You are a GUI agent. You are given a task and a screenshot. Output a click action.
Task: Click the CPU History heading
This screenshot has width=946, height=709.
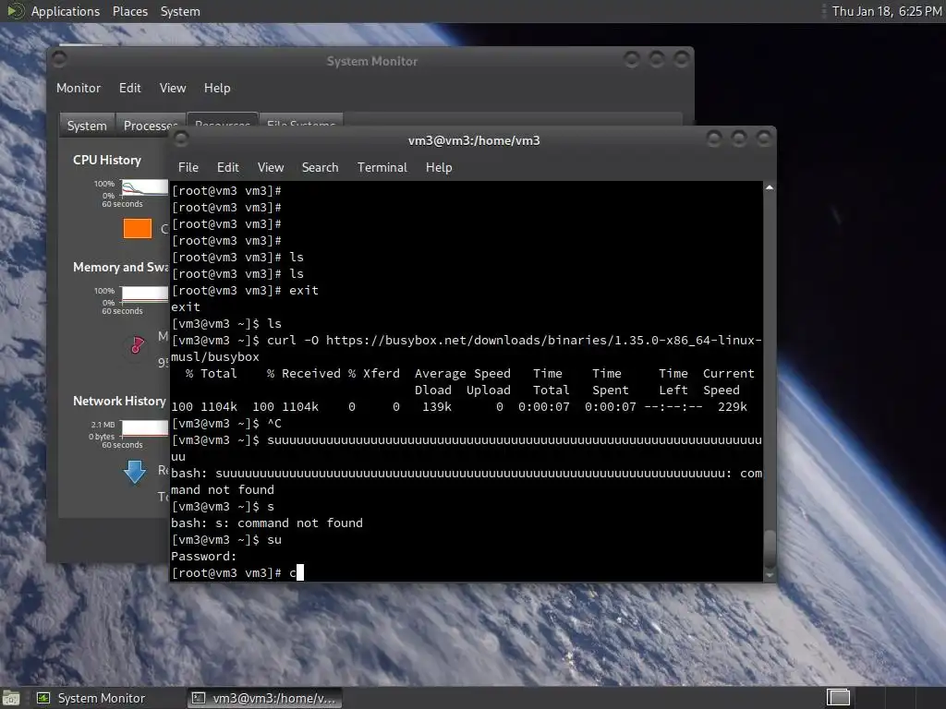pyautogui.click(x=107, y=161)
